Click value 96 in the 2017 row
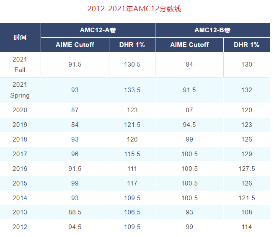 pos(75,154)
